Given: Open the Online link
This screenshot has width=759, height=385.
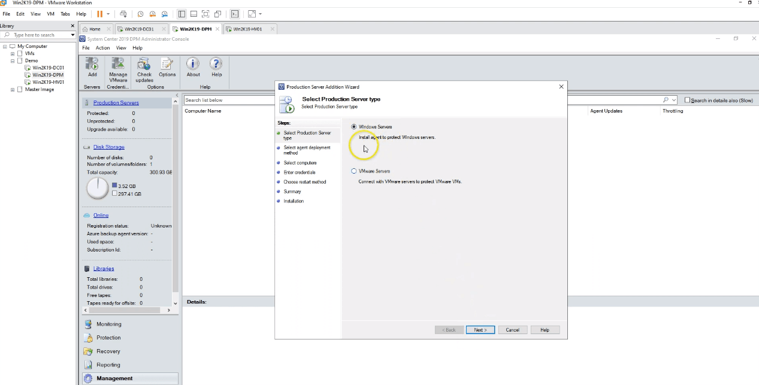Looking at the screenshot, I should 101,215.
